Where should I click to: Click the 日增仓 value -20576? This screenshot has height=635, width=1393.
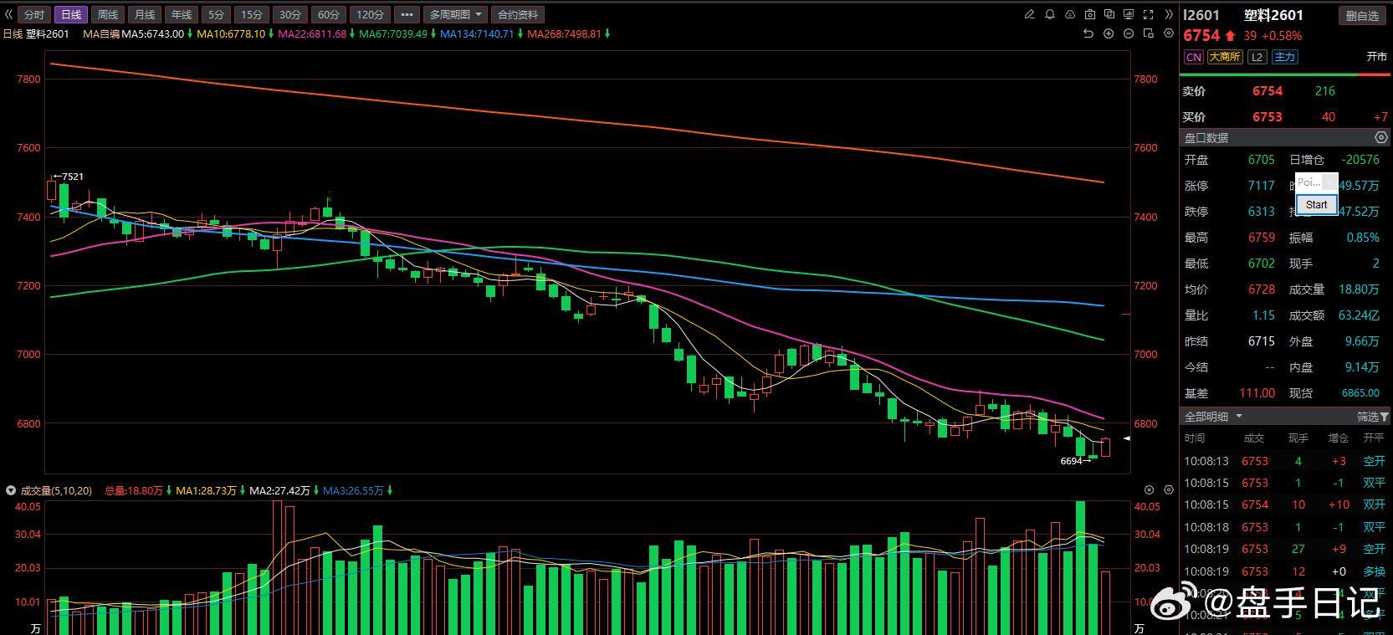[1360, 160]
